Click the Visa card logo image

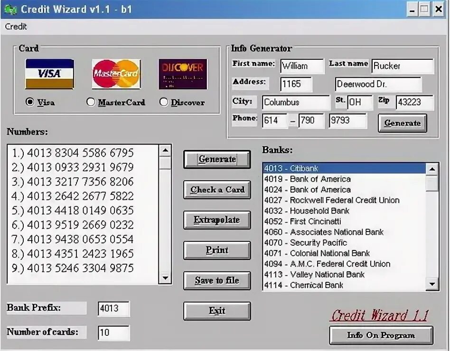click(50, 74)
